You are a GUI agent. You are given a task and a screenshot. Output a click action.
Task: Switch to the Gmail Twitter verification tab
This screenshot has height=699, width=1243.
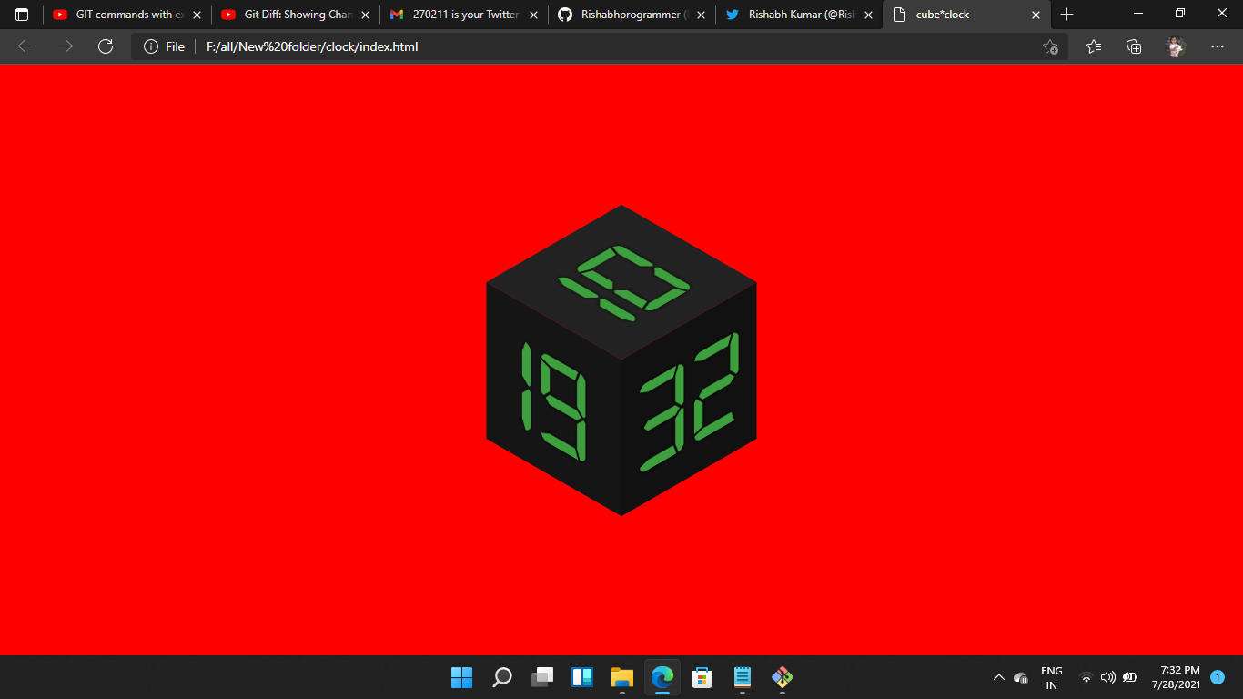coord(455,14)
